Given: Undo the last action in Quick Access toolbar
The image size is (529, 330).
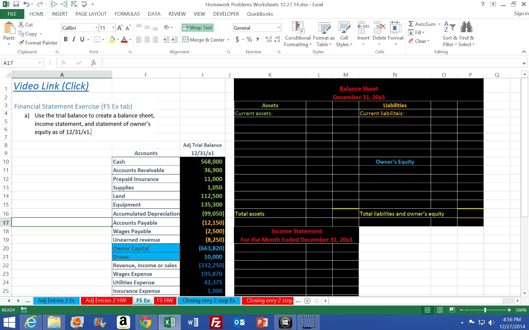Looking at the screenshot, I should pyautogui.click(x=26, y=5).
